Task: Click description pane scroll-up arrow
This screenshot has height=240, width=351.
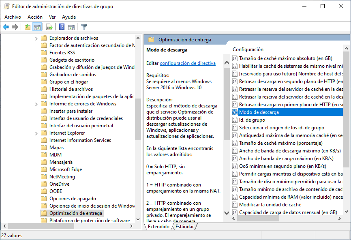Action: 227,63
